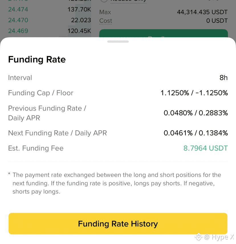The height and width of the screenshot is (244, 236).
Task: Tap the 0.0461% / 0.1384% next rate
Action: point(196,133)
